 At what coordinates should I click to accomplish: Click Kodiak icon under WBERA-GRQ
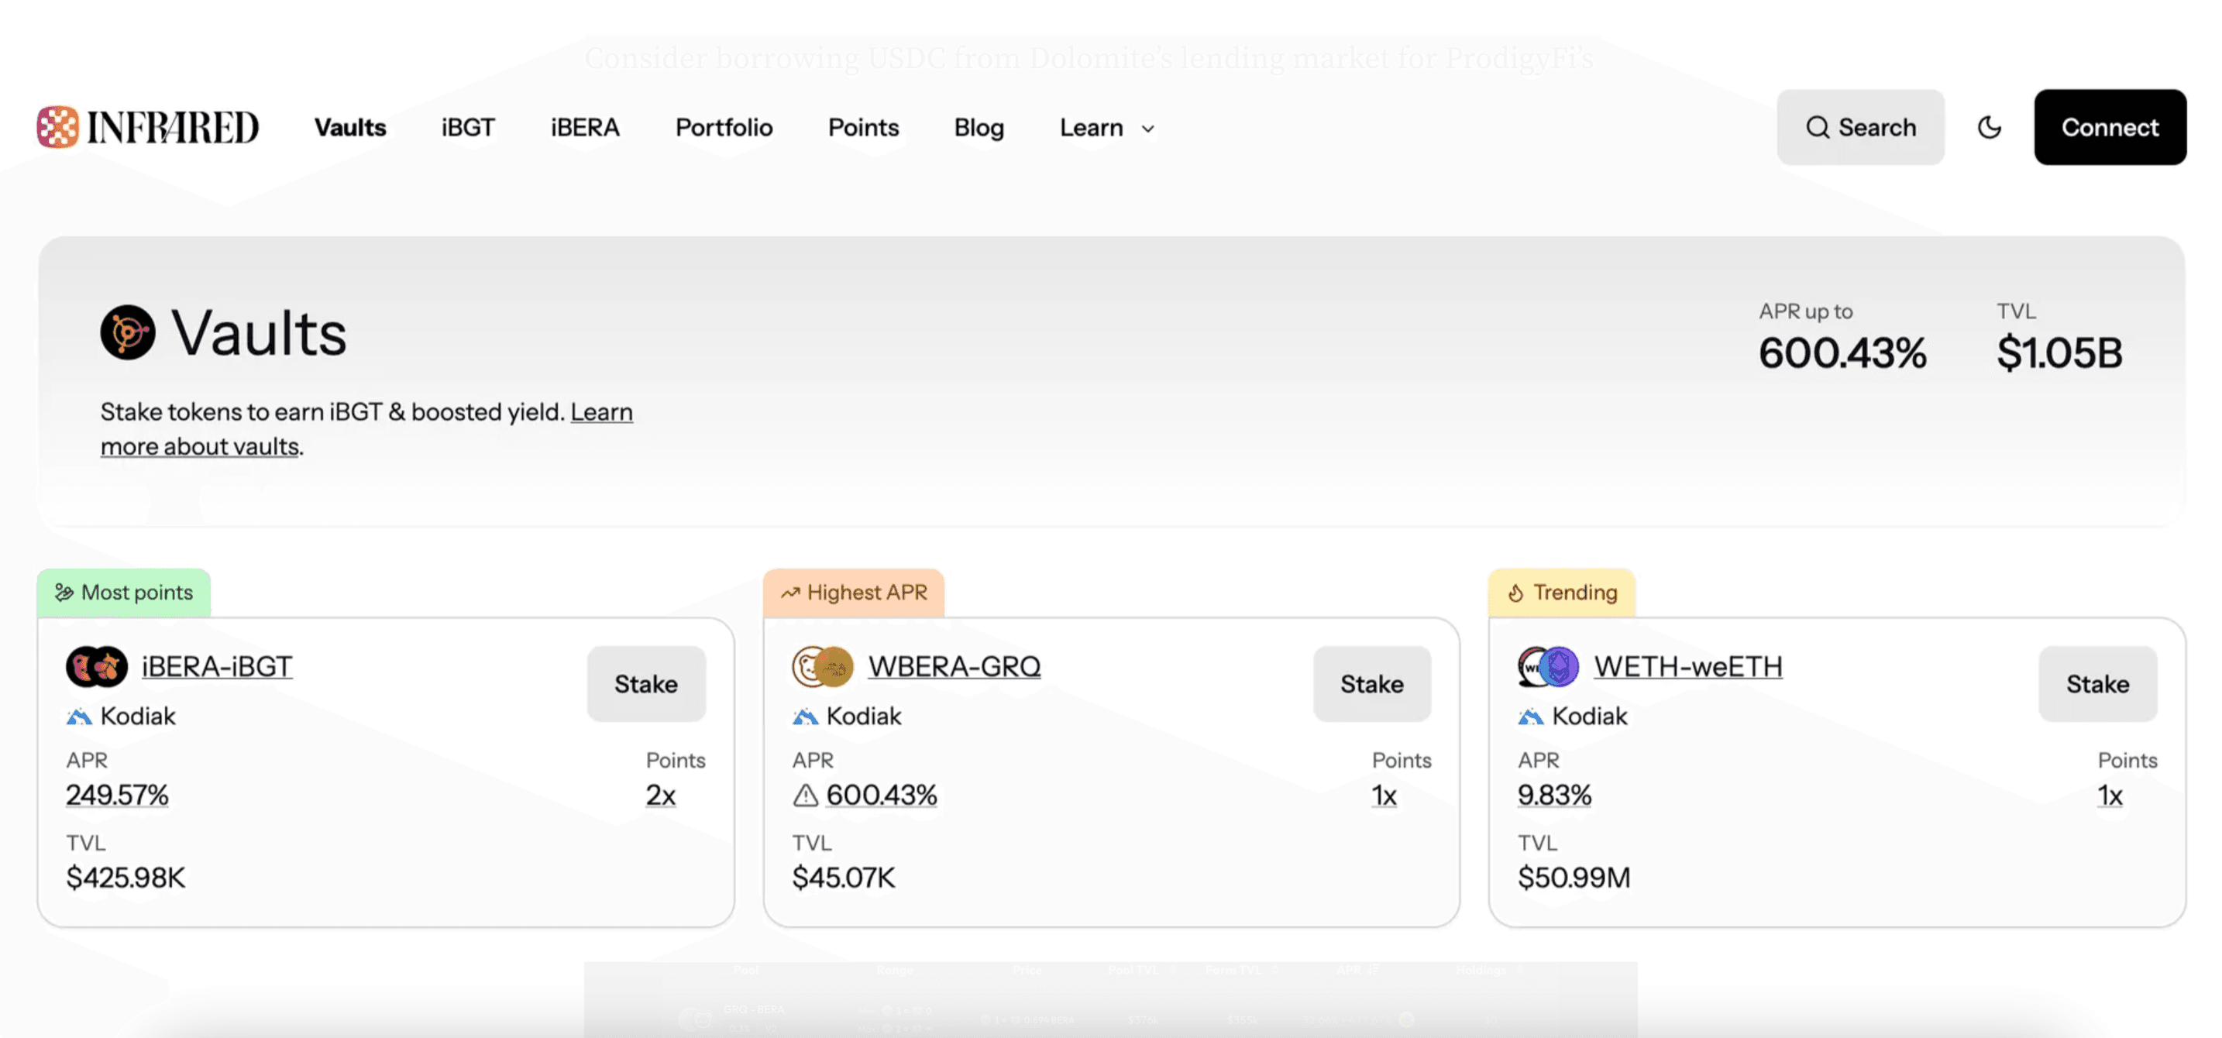(805, 717)
